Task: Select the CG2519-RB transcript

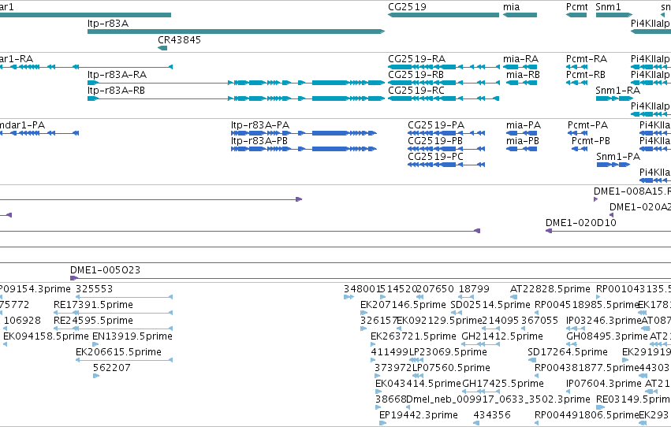Action: tap(443, 83)
